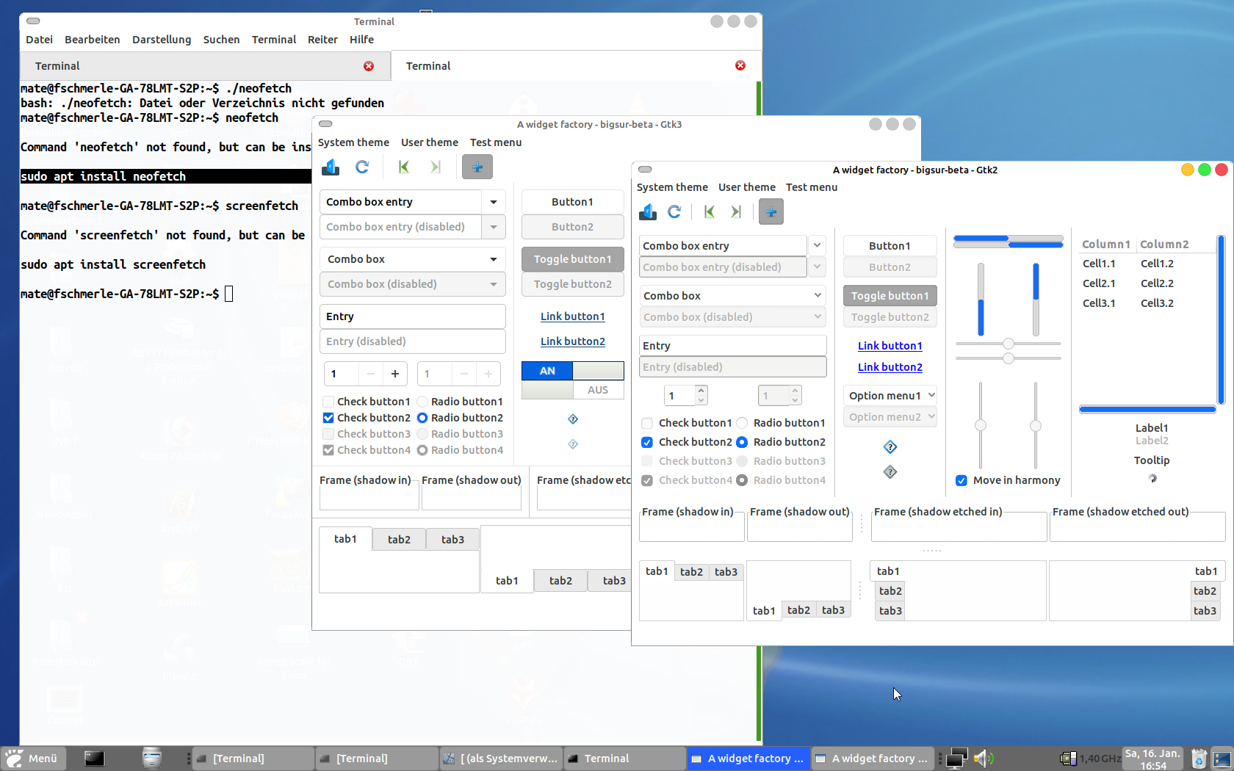Viewport: 1234px width, 771px height.
Task: Click Button1 in the Gtk2 window
Action: (890, 246)
